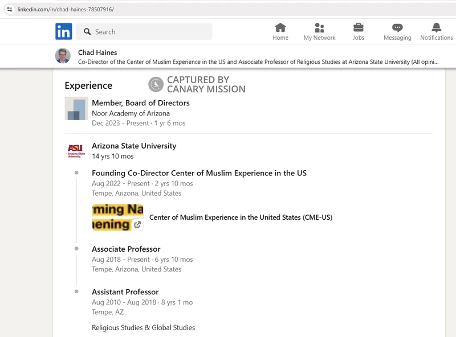
Task: Open Messaging speech bubble icon
Action: click(397, 28)
